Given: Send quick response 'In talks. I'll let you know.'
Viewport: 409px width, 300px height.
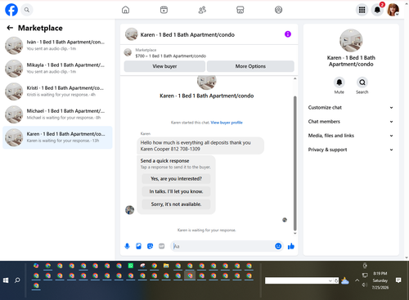Looking at the screenshot, I should pyautogui.click(x=176, y=191).
